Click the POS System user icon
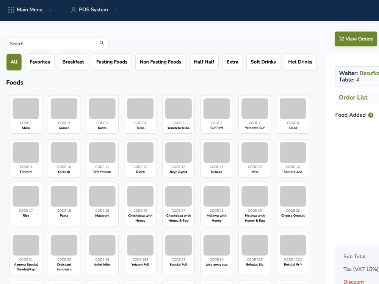This screenshot has height=284, width=379. point(74,10)
